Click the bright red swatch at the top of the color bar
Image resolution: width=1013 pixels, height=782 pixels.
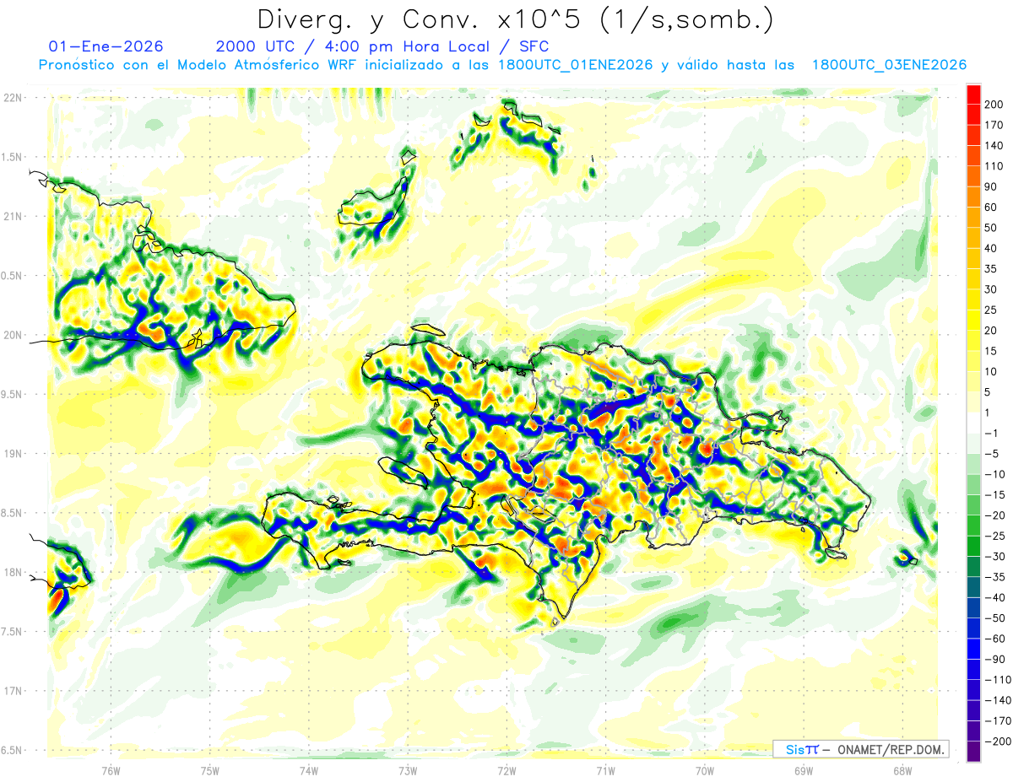pos(973,94)
